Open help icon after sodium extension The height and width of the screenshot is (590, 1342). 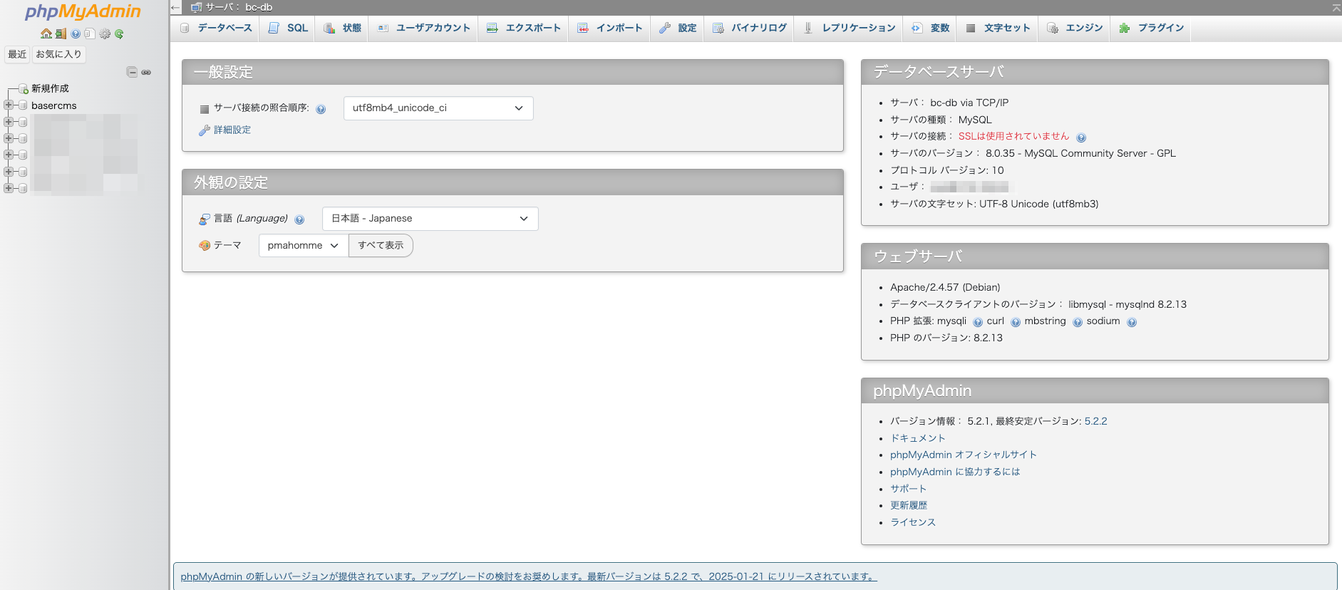(x=1132, y=322)
